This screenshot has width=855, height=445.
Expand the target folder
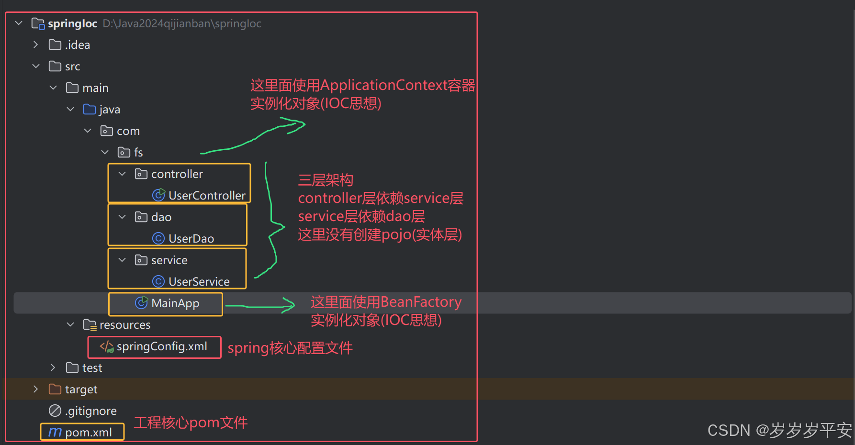(x=35, y=389)
